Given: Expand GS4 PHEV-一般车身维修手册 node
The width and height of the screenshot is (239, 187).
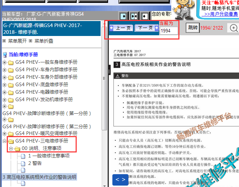Looking at the screenshot, I should click(x=4, y=62).
